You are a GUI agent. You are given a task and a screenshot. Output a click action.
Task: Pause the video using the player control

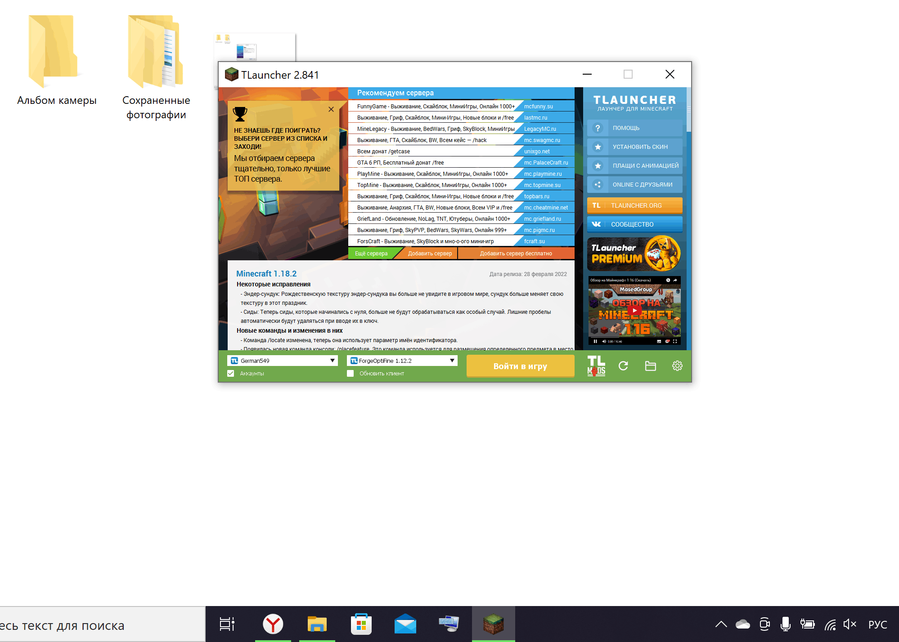(595, 341)
